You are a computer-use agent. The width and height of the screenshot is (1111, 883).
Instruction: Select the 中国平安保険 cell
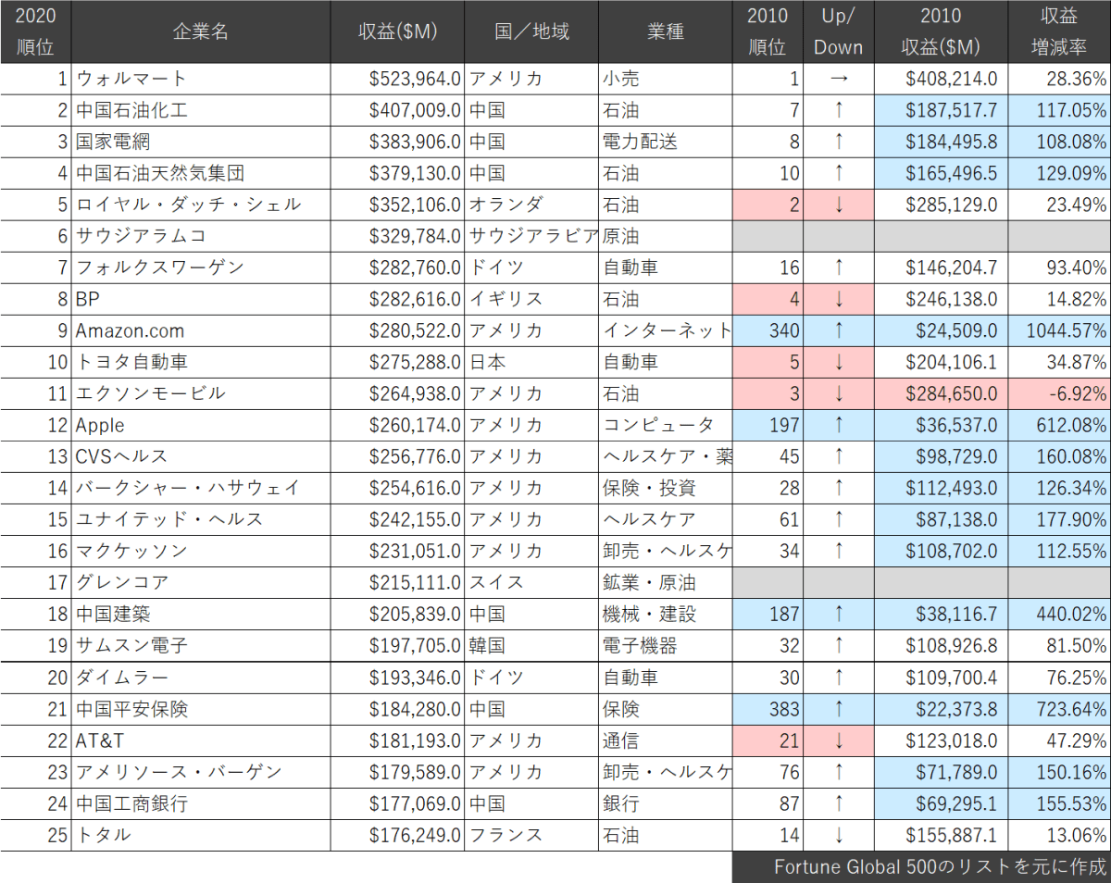pyautogui.click(x=200, y=708)
